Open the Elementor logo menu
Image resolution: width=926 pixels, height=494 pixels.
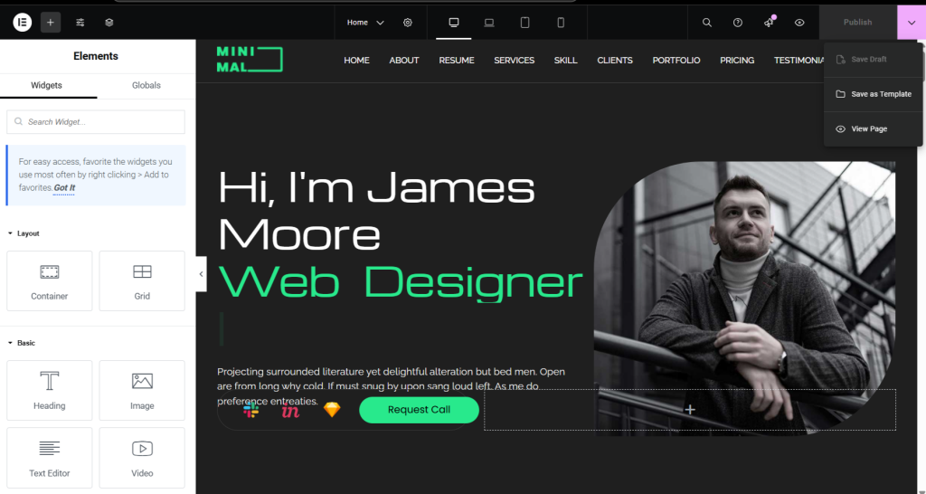[x=23, y=23]
